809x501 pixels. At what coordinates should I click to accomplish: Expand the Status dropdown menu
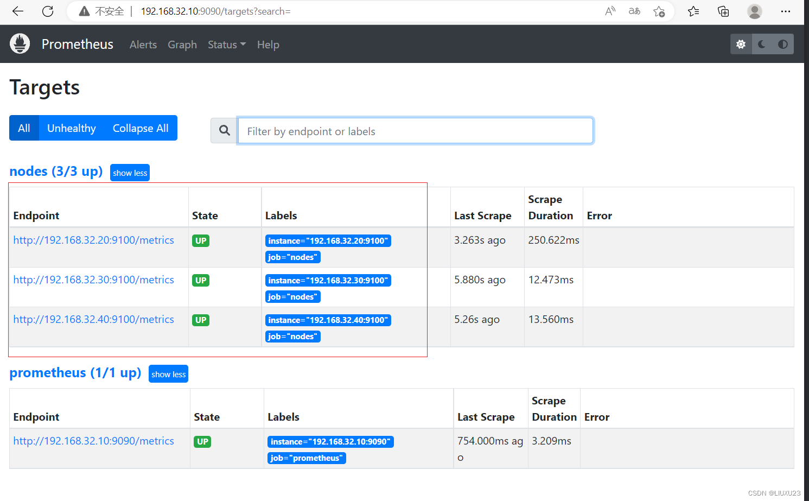227,45
